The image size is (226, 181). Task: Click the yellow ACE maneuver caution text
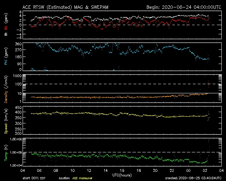84,178
